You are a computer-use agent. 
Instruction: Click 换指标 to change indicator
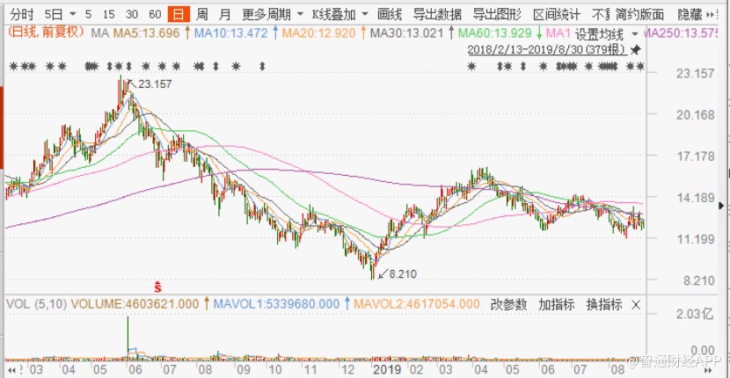coord(603,304)
